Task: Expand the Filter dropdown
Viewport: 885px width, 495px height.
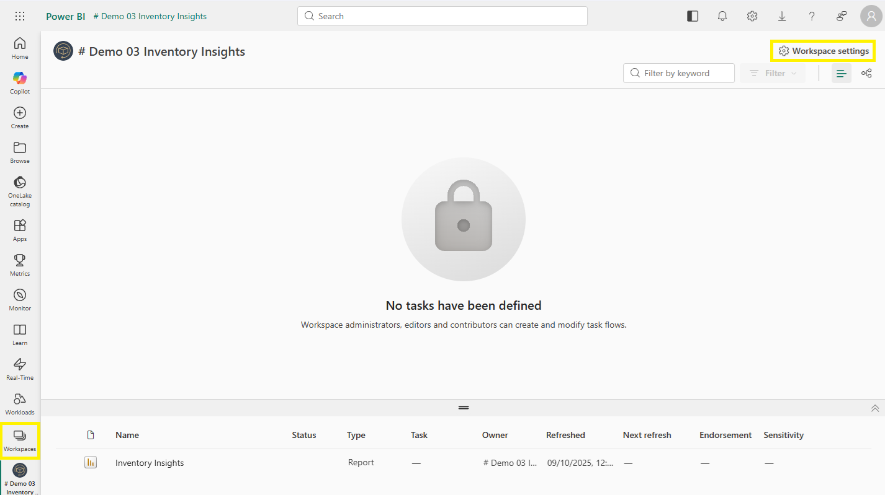Action: point(773,73)
